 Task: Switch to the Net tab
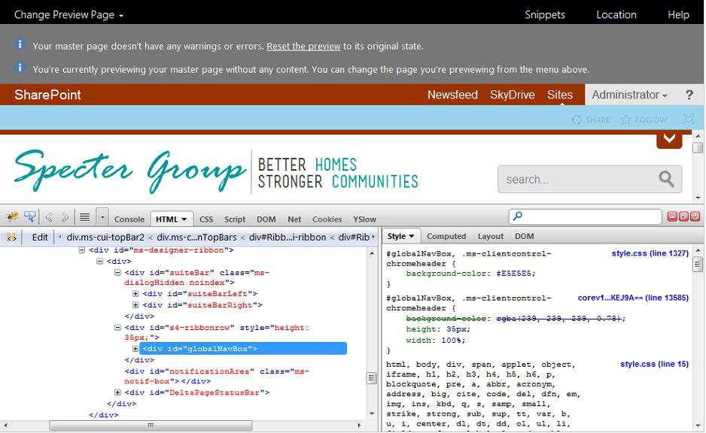click(x=294, y=220)
